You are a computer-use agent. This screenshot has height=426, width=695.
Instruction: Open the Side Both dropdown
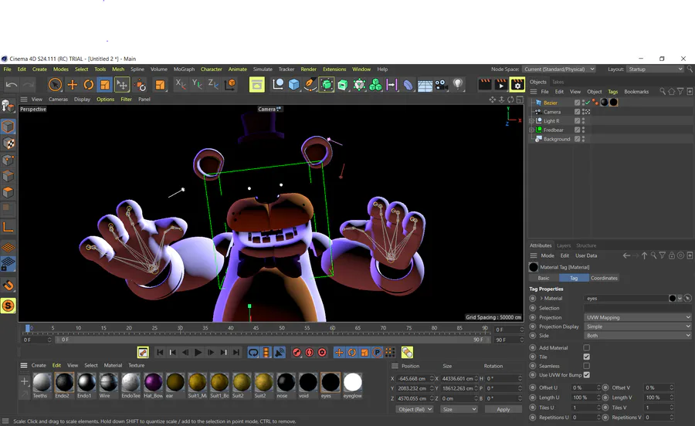[638, 336]
